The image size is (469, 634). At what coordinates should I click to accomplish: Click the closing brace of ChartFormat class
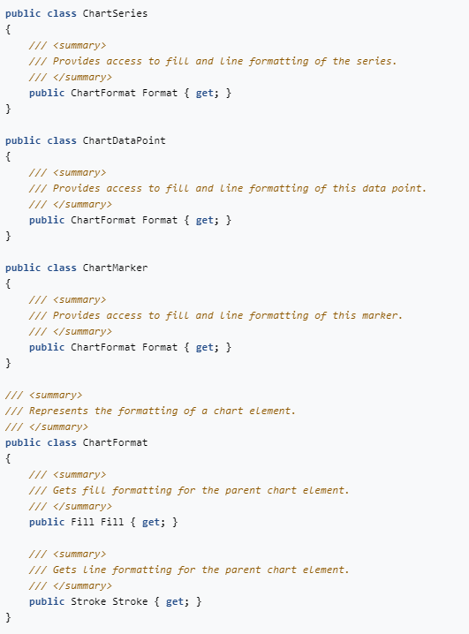(8, 617)
